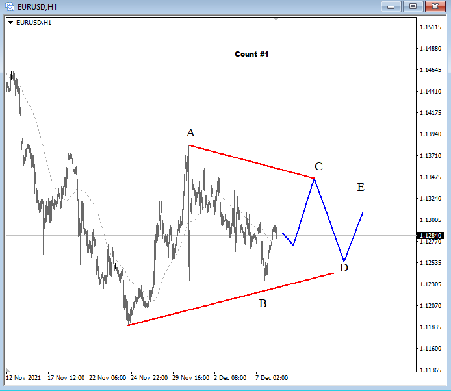Image resolution: width=451 pixels, height=391 pixels.
Task: Click the 1.12070 price scale value
Action: pyautogui.click(x=430, y=306)
